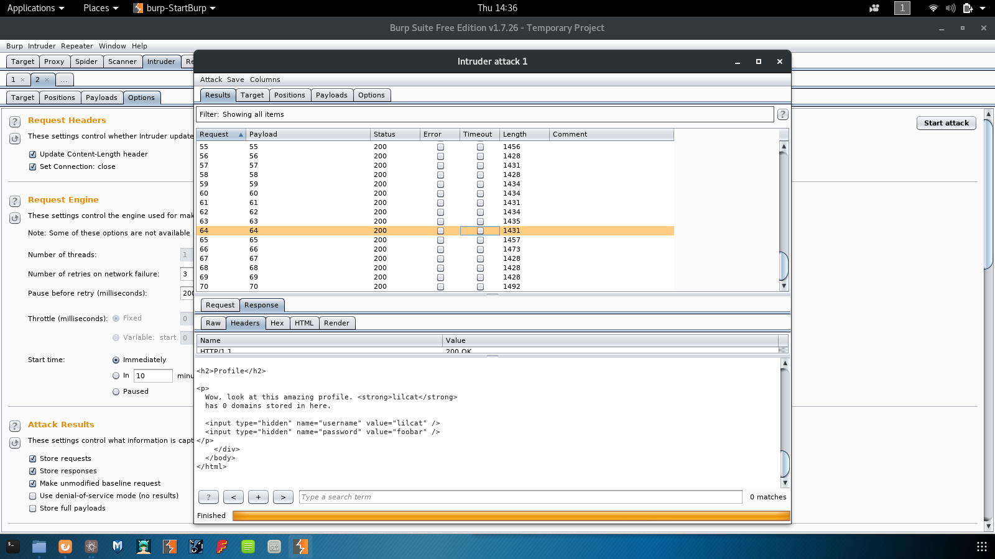The image size is (995, 559).
Task: Open the volume indicator
Action: 951,8
